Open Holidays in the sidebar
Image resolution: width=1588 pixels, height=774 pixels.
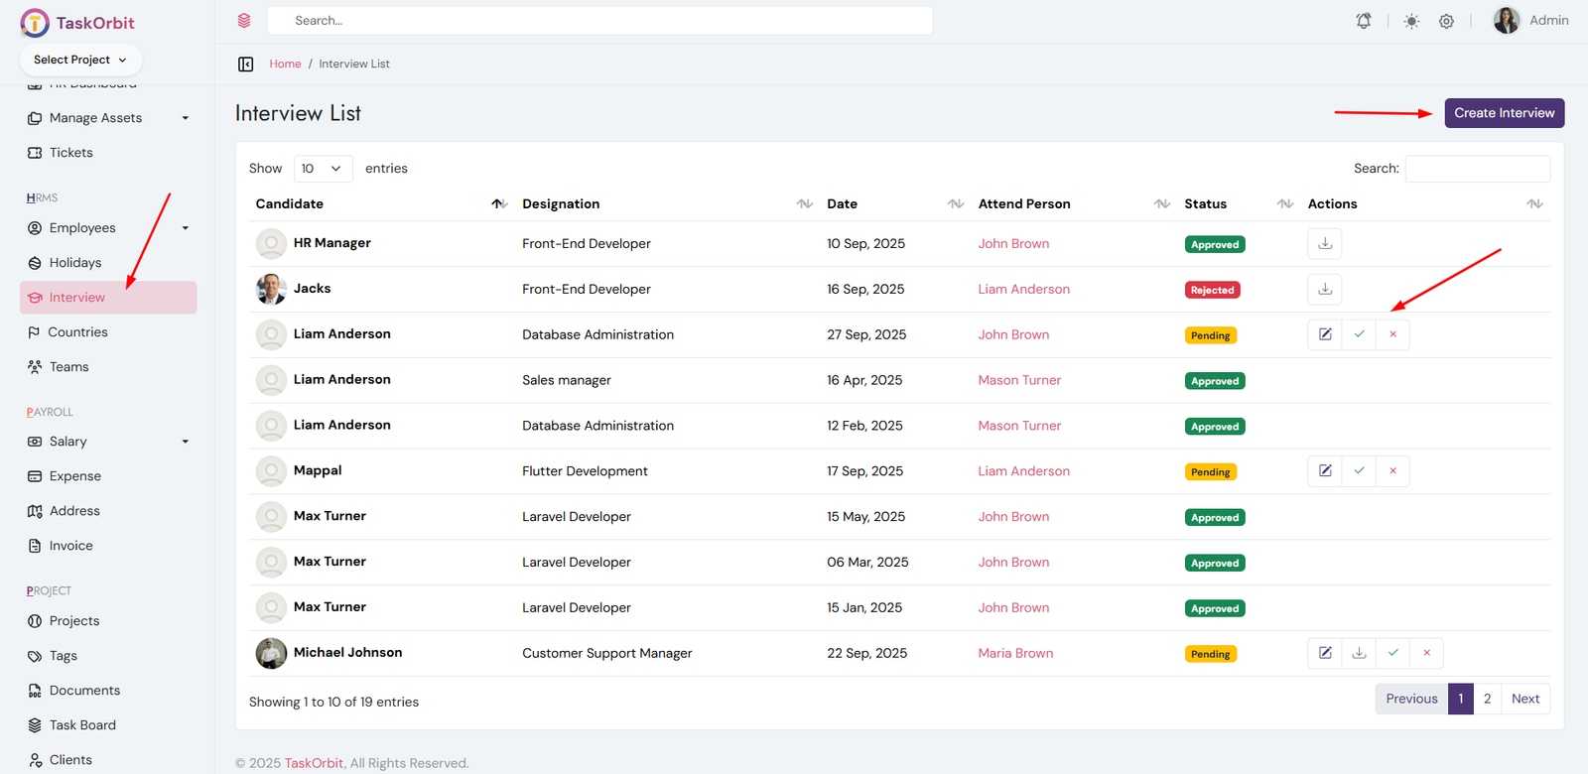75,263
